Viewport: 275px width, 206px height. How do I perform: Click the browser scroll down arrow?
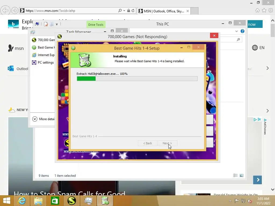(x=273, y=189)
